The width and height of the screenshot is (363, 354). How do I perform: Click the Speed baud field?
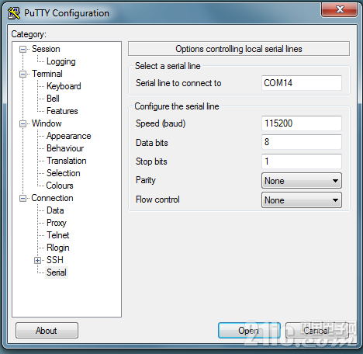pyautogui.click(x=302, y=123)
